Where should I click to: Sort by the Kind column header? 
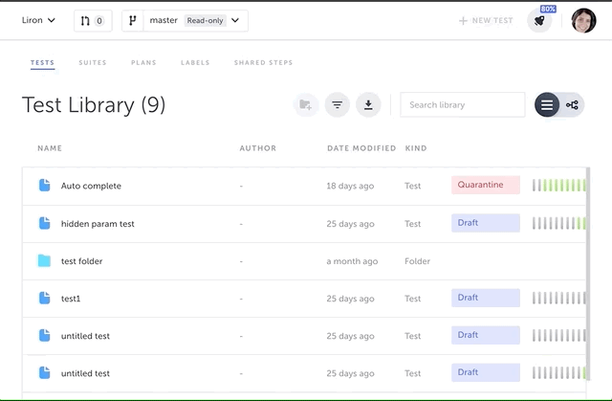click(x=416, y=148)
